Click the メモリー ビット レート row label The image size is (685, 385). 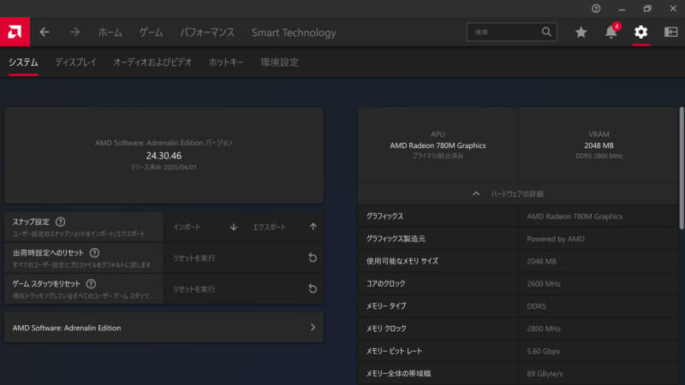[x=394, y=351]
